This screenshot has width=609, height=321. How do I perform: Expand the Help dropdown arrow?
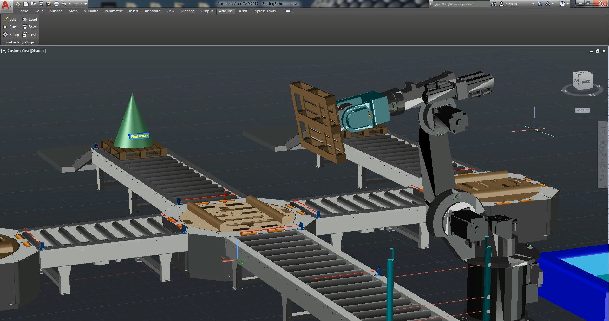click(568, 4)
